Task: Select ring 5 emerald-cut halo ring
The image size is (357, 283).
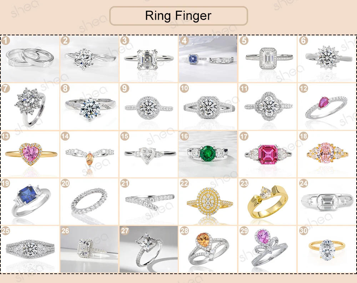Action: [x=267, y=59]
